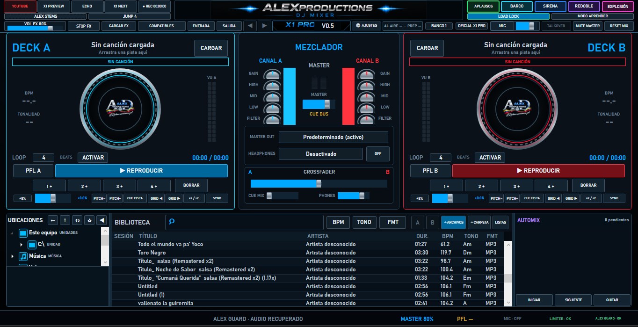Expand the C:\ drive tree node
Screen dimensions: 638x327
pos(22,245)
